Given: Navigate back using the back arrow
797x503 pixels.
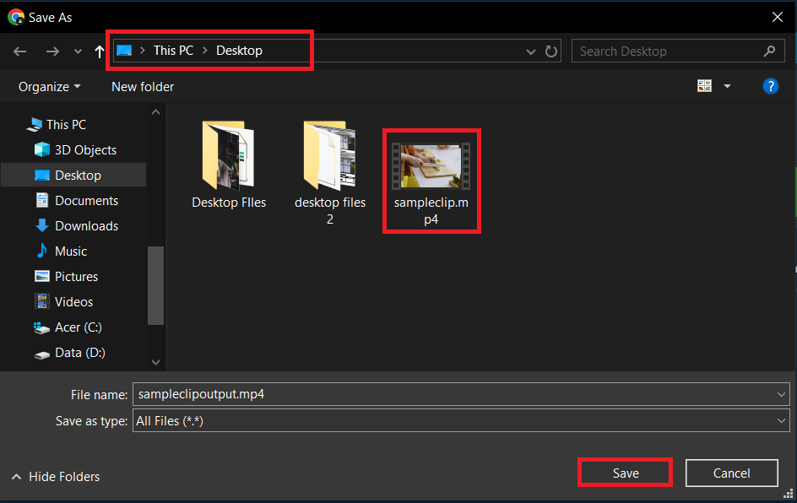Looking at the screenshot, I should point(19,51).
